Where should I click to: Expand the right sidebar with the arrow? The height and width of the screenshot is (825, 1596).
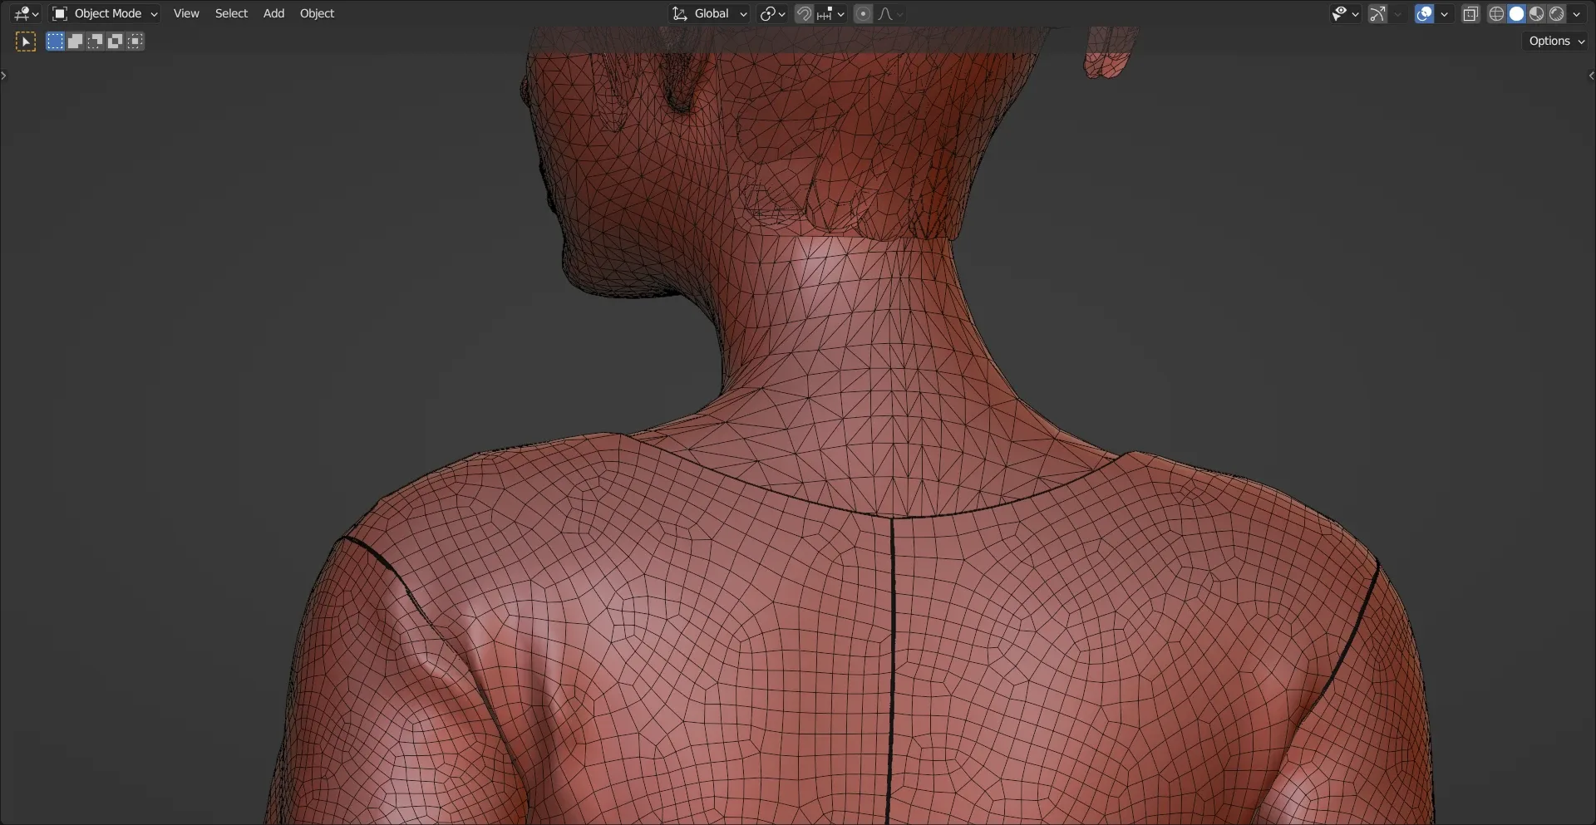pyautogui.click(x=1591, y=76)
